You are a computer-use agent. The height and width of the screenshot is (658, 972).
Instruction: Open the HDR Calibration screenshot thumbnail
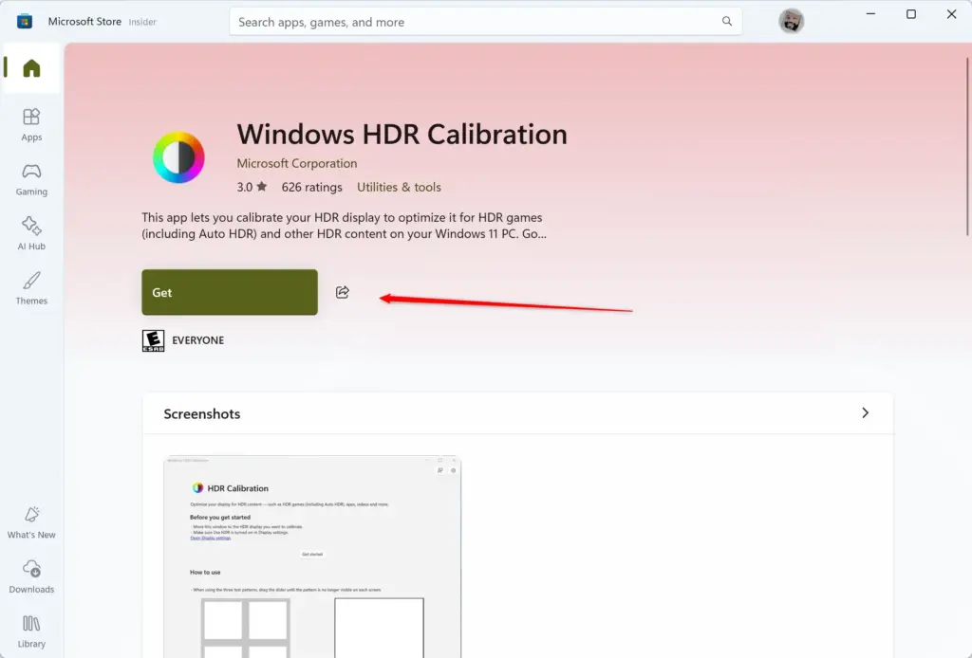point(312,557)
